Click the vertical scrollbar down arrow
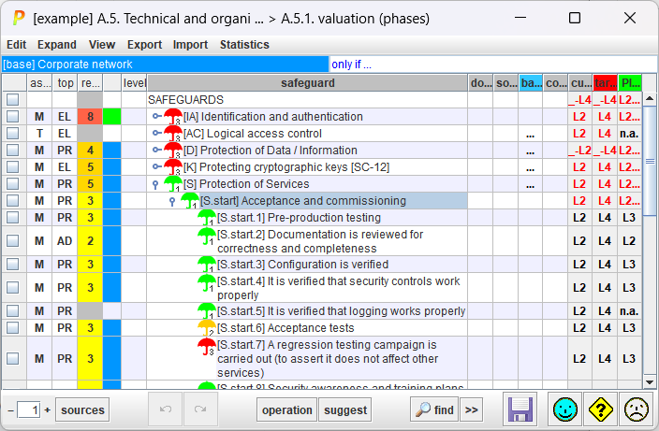The image size is (659, 431). click(x=650, y=382)
